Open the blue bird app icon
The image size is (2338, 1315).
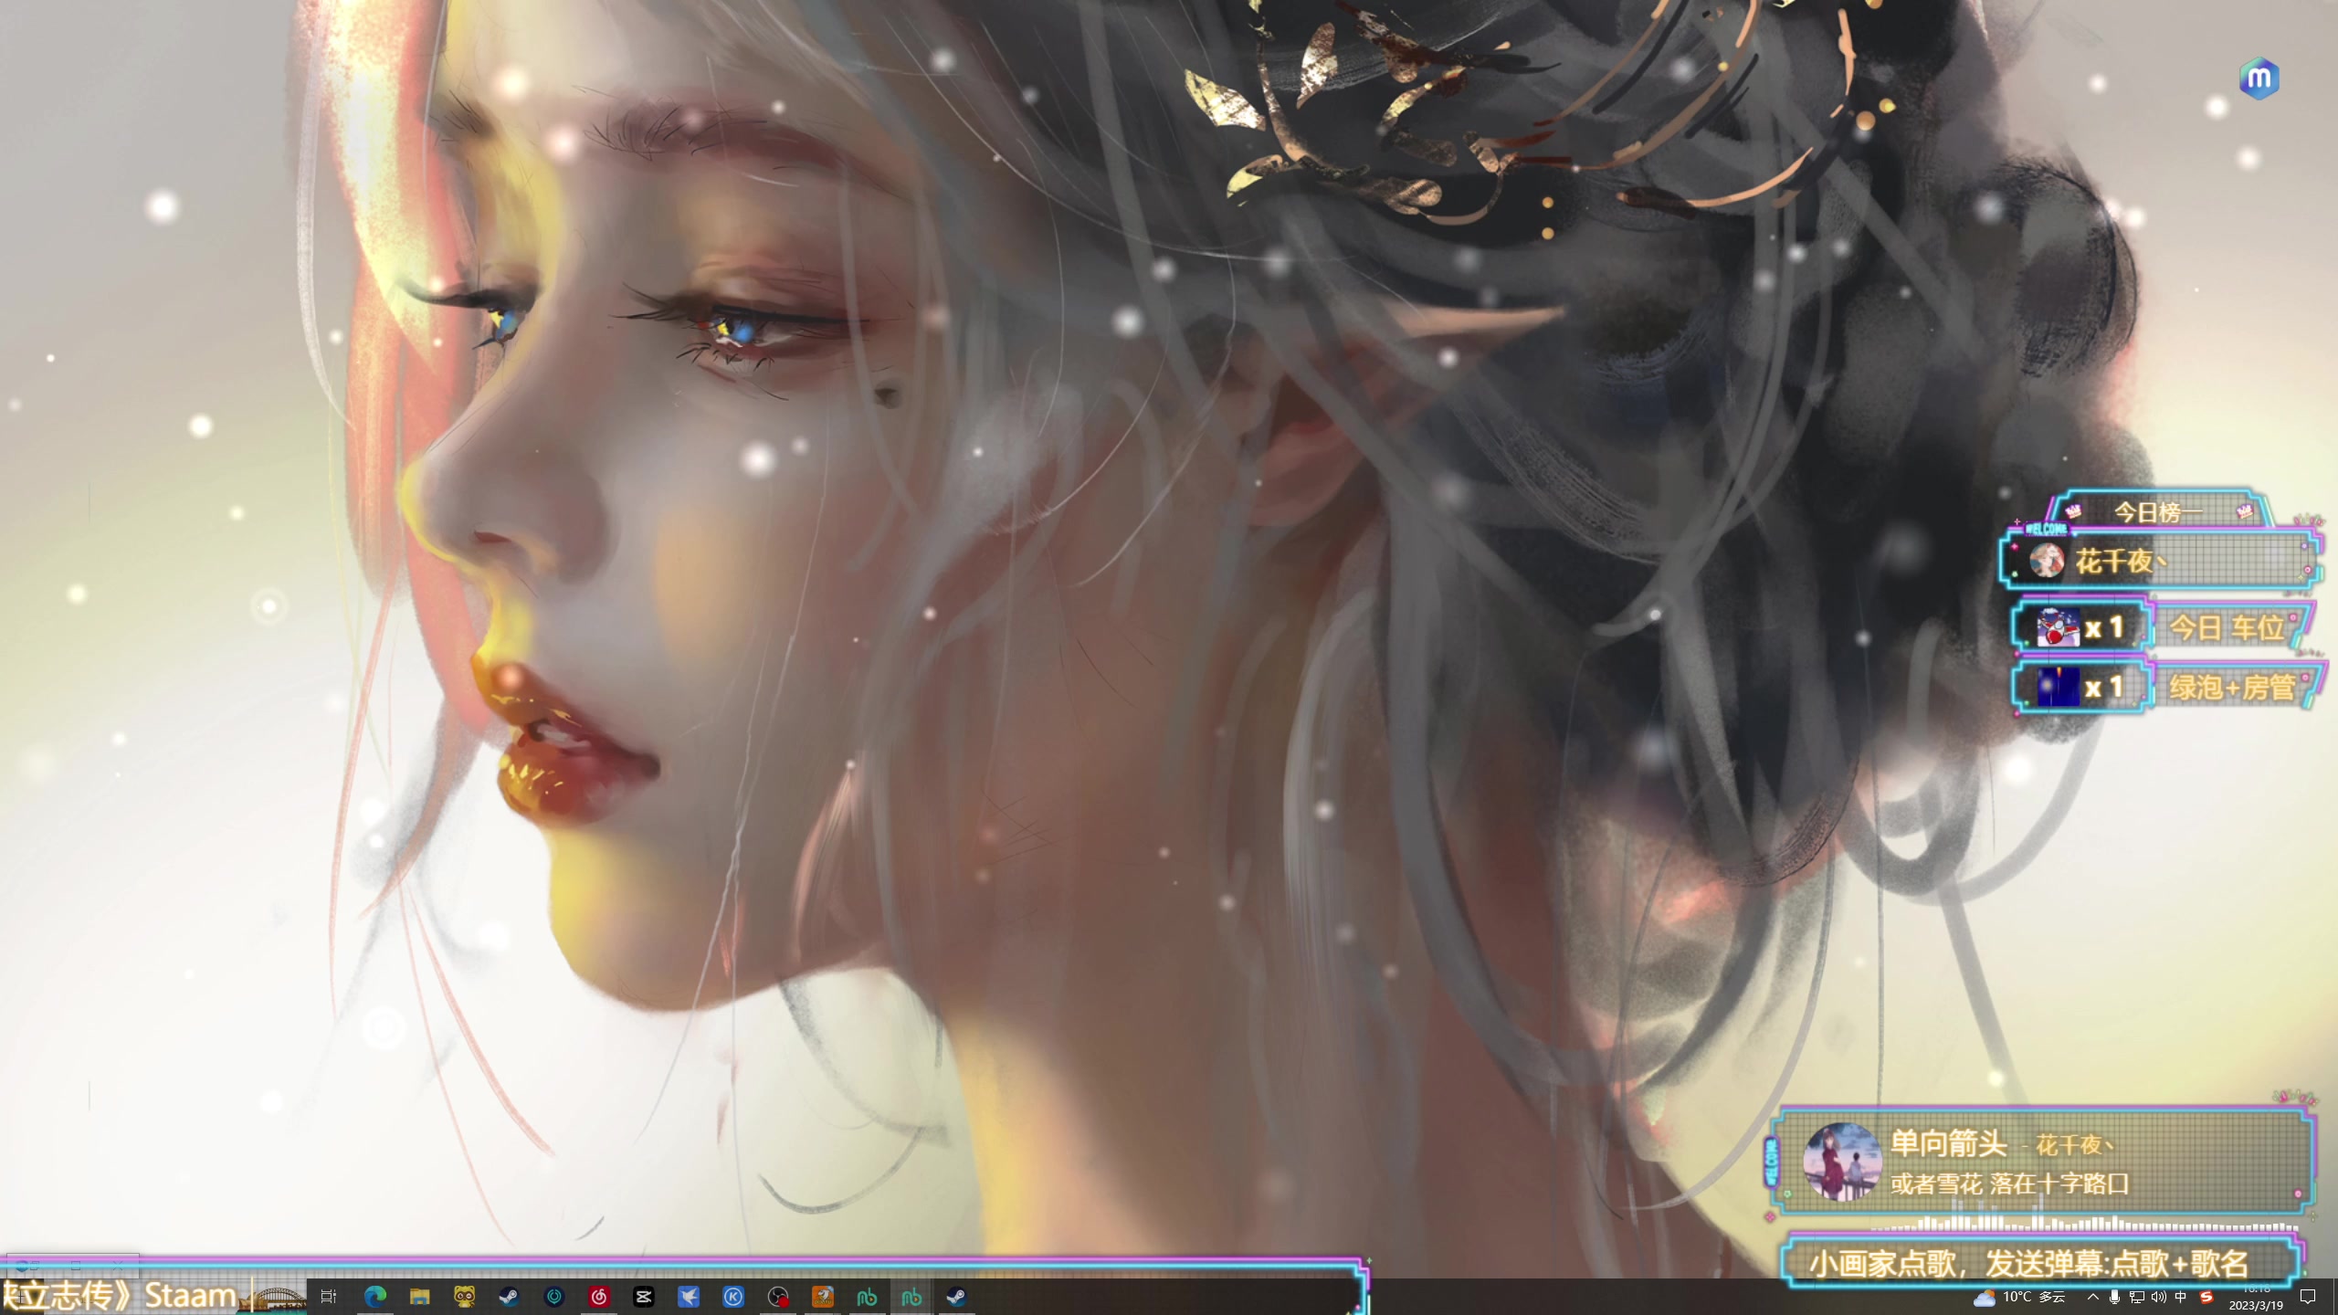pyautogui.click(x=688, y=1296)
